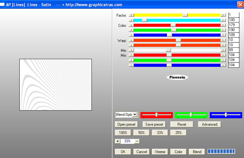Click the Save preset button
This screenshot has height=158, width=244.
point(154,124)
